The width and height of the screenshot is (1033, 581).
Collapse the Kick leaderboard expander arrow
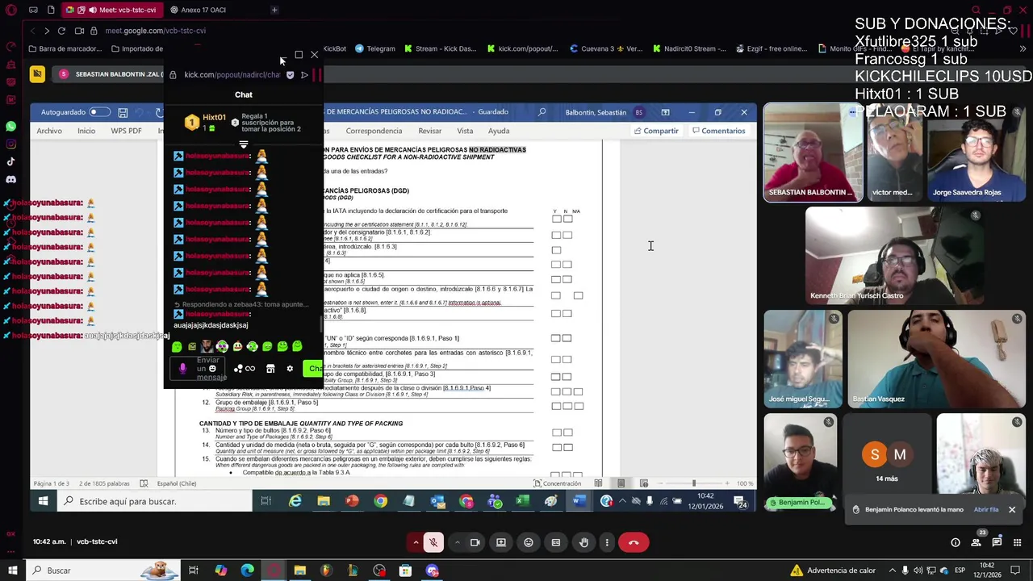243,144
